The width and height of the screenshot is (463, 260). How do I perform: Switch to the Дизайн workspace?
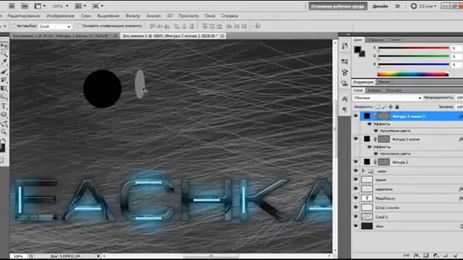click(x=380, y=6)
